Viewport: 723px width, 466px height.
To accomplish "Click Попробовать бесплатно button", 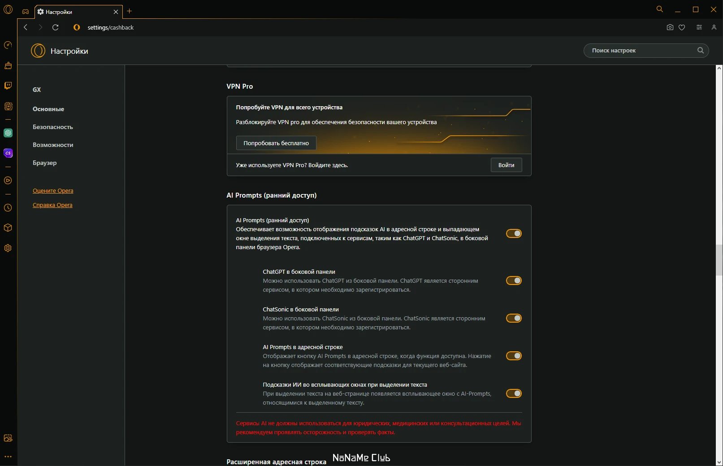I will click(x=276, y=143).
